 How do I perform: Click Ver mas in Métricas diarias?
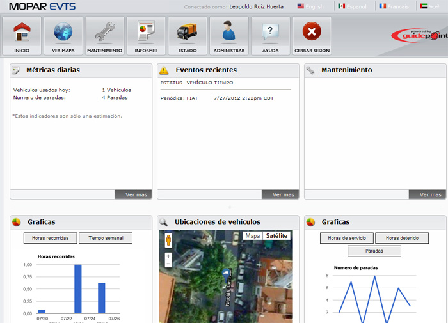pos(133,194)
